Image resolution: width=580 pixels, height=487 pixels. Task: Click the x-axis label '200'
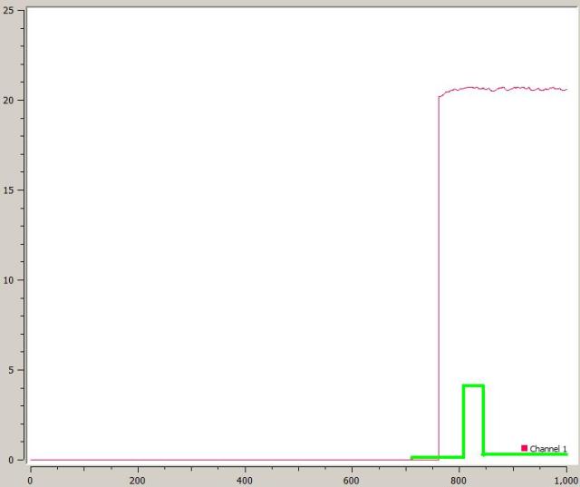coord(138,481)
